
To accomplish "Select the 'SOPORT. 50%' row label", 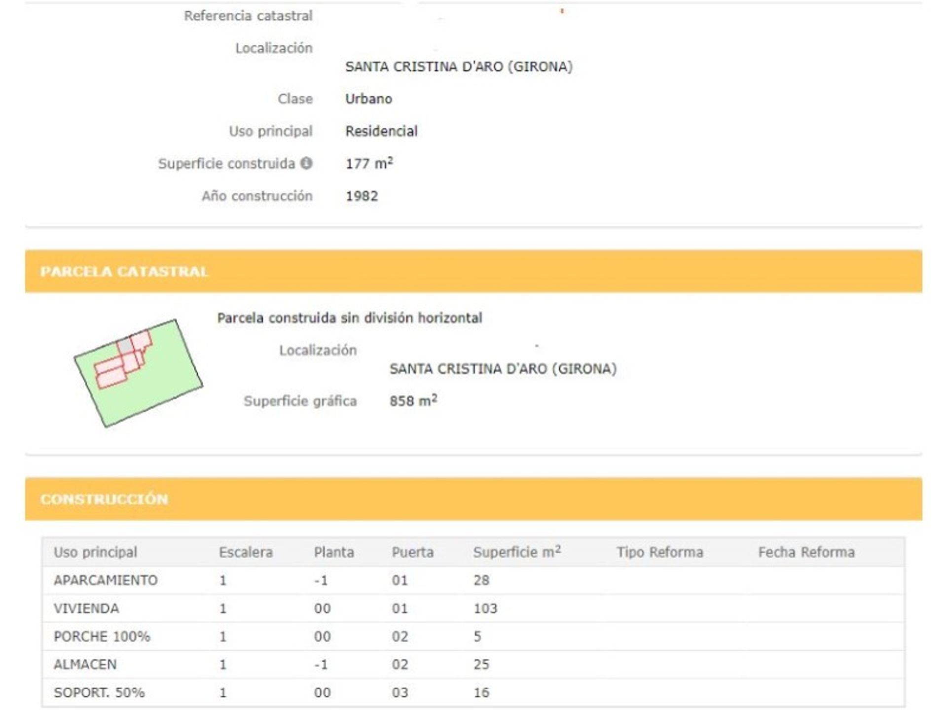I will (99, 693).
